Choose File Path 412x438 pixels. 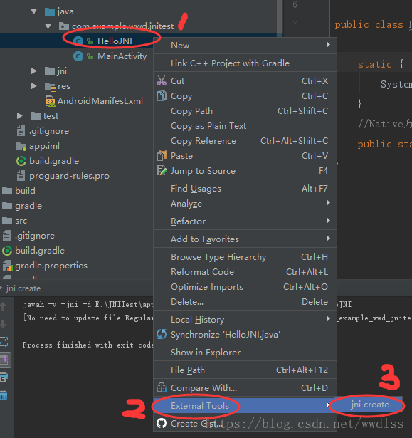tap(245, 370)
